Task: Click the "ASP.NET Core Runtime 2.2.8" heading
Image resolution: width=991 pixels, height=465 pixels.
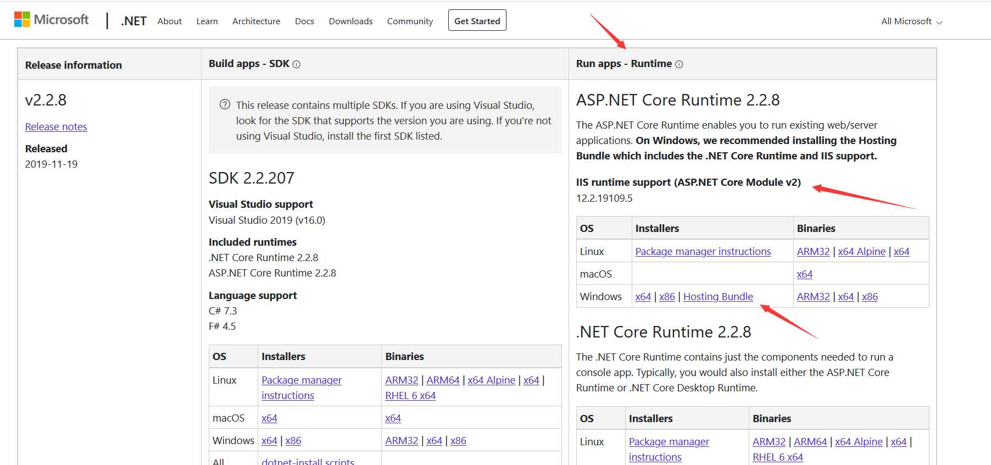Action: pyautogui.click(x=678, y=99)
